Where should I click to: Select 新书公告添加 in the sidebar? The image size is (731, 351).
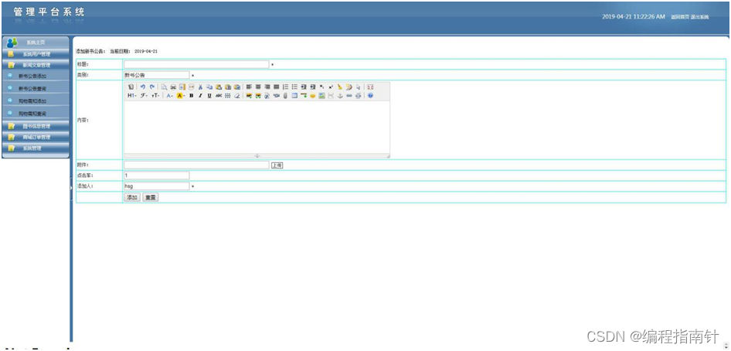pos(32,76)
